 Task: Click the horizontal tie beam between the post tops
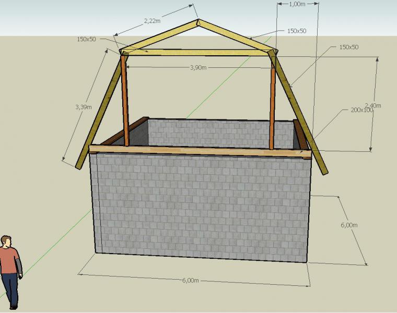[x=198, y=52]
